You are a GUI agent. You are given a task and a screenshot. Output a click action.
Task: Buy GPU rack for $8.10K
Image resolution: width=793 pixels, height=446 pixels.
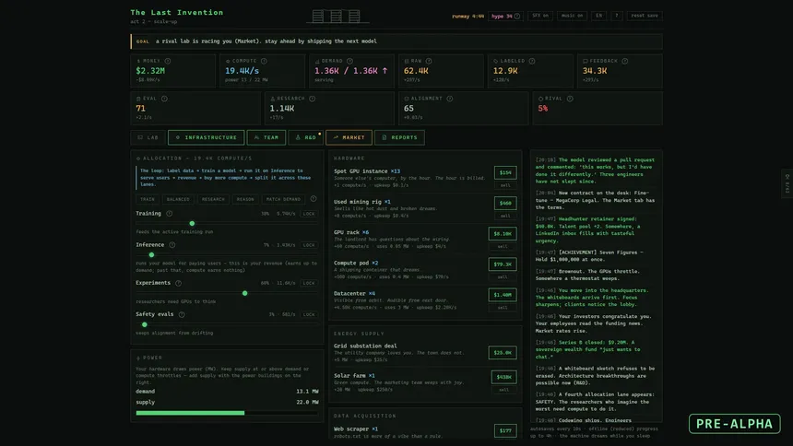(x=503, y=234)
